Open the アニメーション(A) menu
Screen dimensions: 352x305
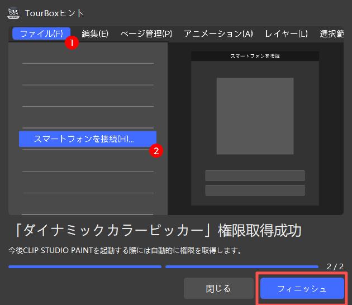(x=218, y=34)
